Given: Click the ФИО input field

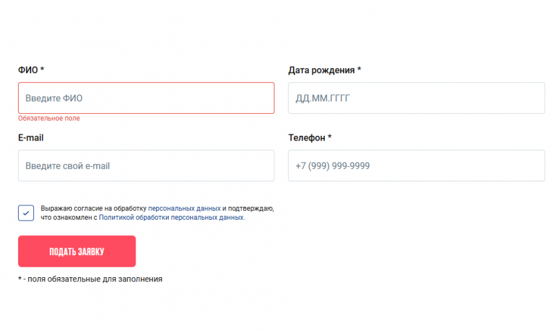Looking at the screenshot, I should [x=146, y=98].
